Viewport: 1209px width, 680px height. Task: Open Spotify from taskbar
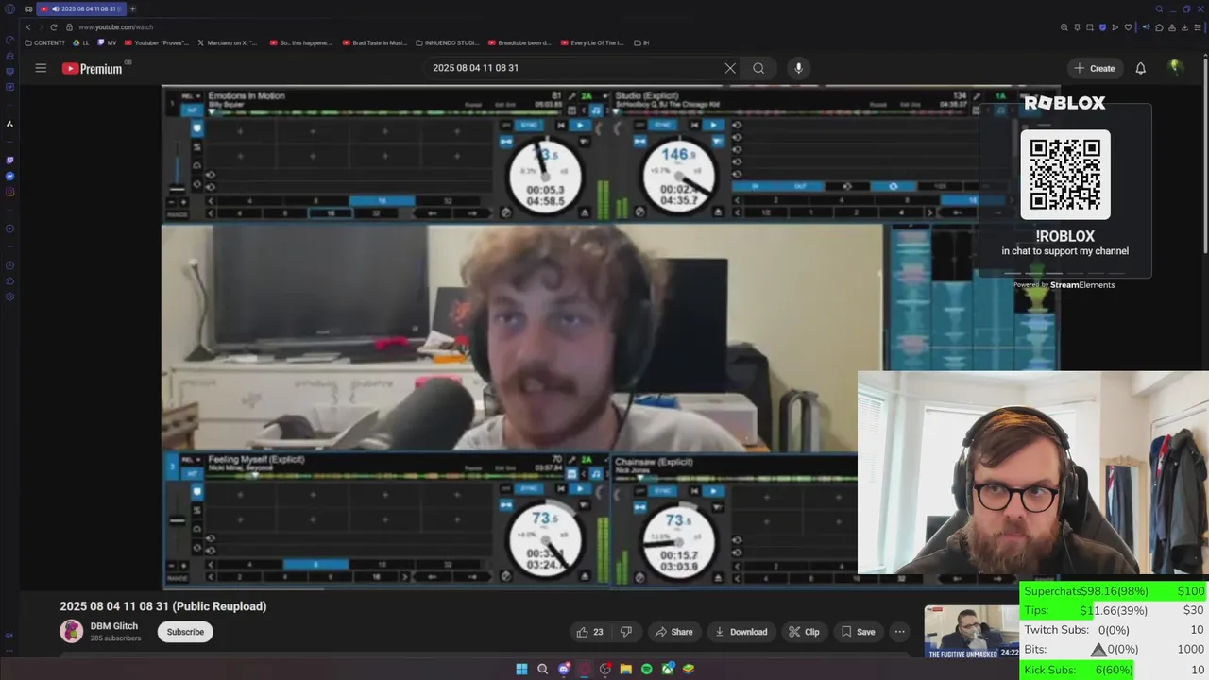pyautogui.click(x=647, y=669)
